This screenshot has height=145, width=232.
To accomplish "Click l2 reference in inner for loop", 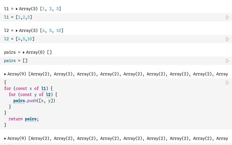I will click(48, 95).
